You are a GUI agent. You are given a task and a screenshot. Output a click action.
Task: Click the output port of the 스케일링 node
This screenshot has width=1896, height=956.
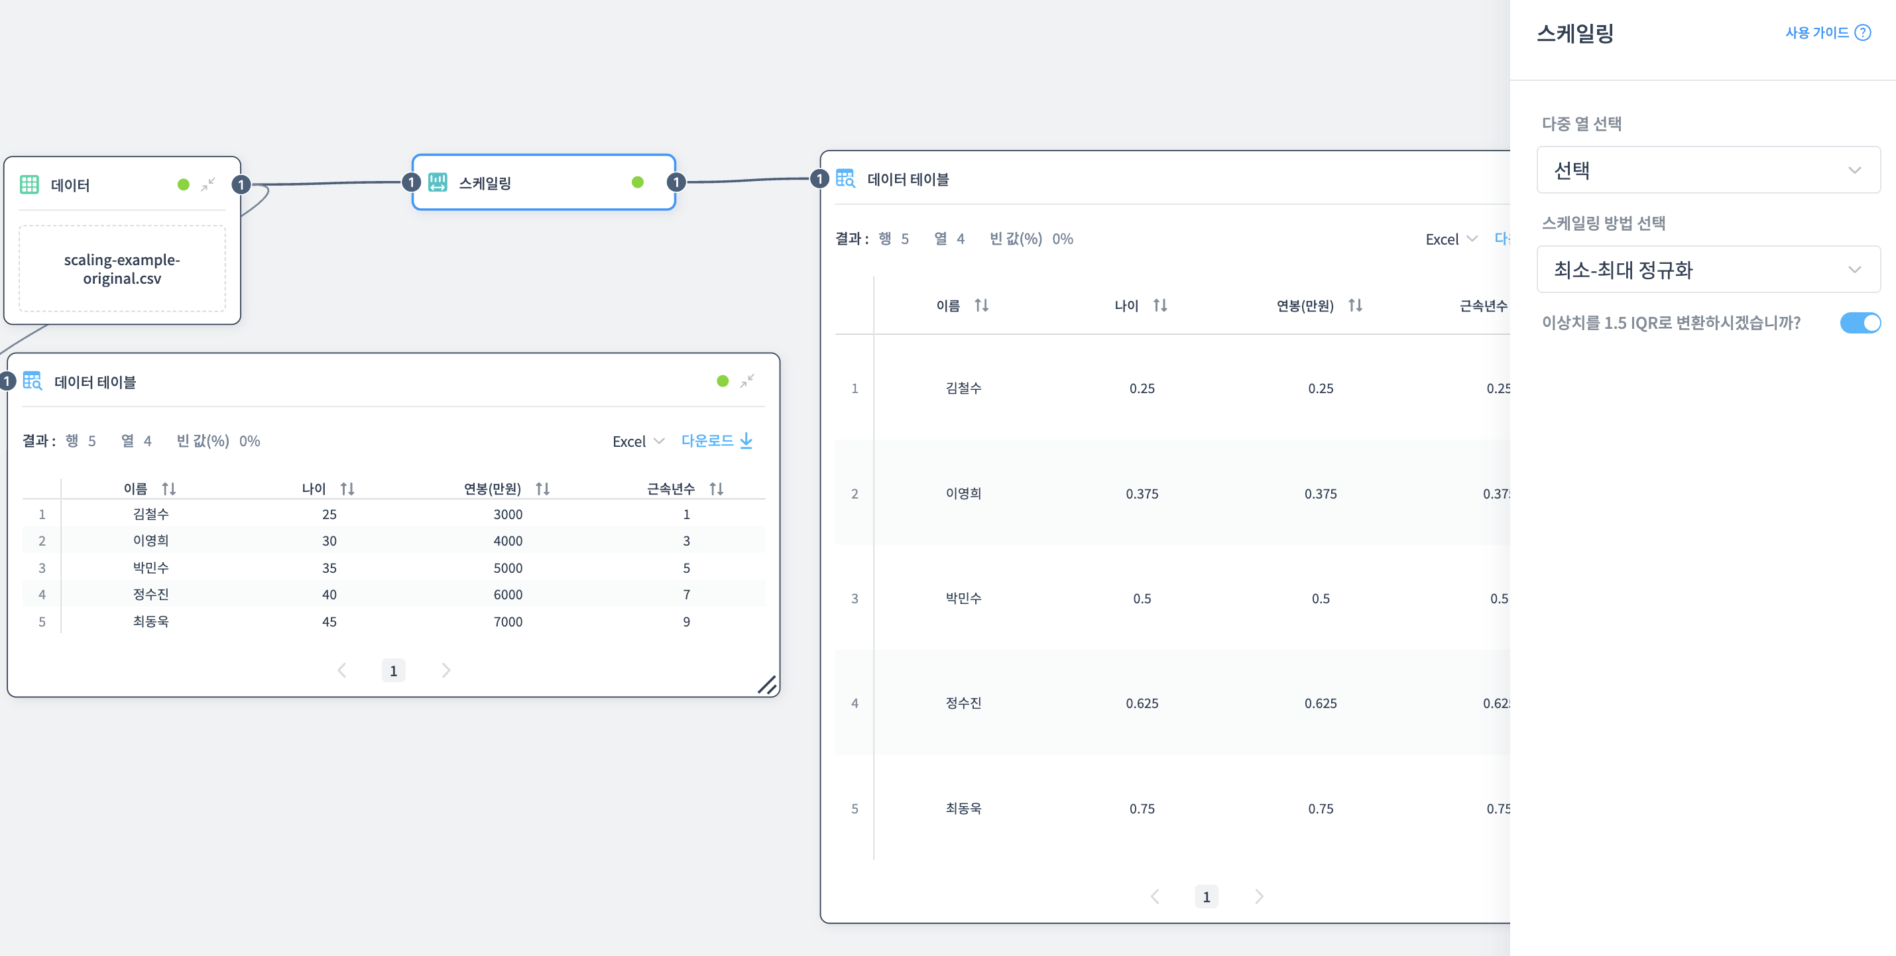click(676, 182)
